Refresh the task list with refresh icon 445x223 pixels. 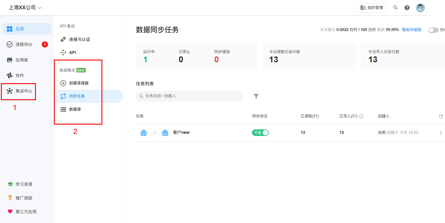[441, 116]
